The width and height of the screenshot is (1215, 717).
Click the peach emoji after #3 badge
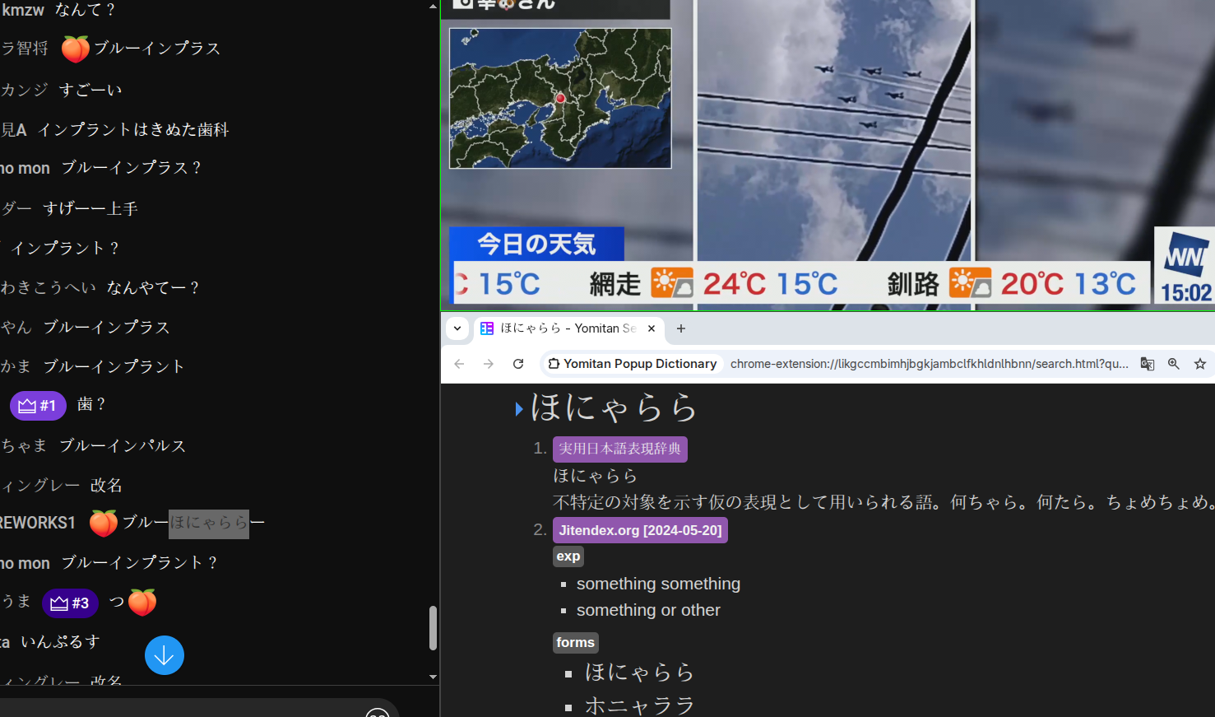point(142,603)
